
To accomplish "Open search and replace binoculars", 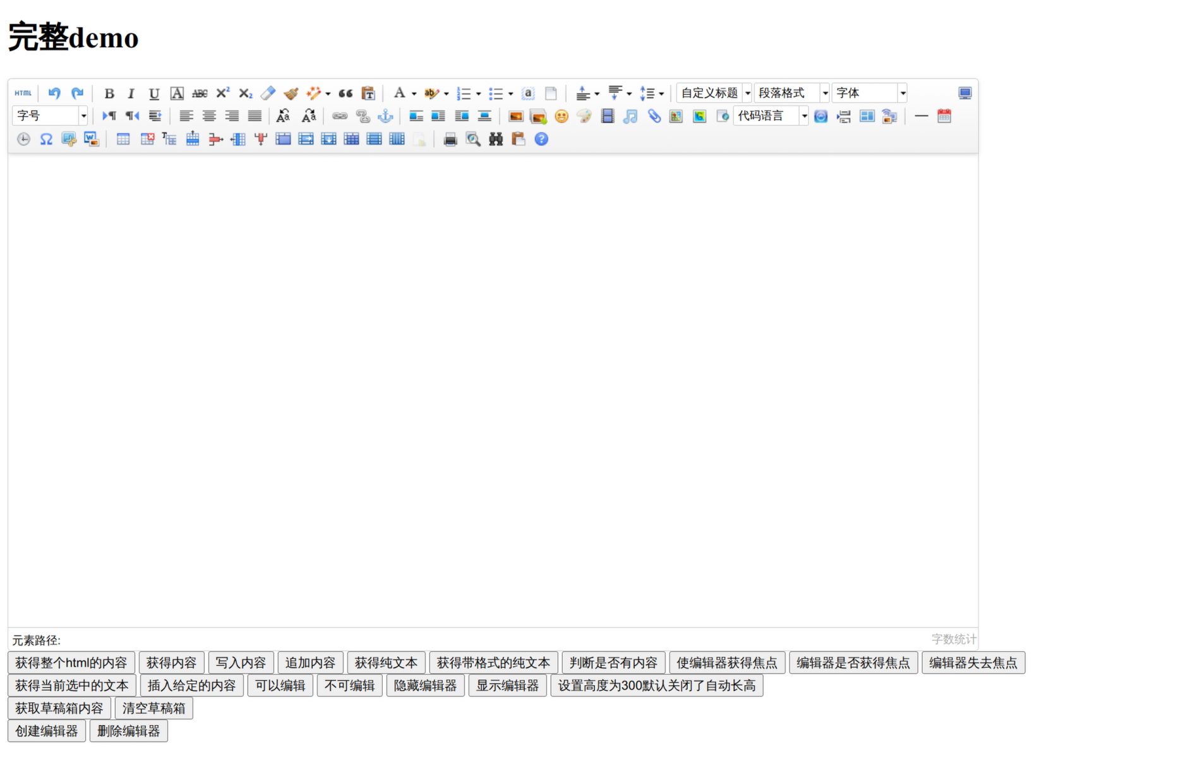I will pos(496,139).
